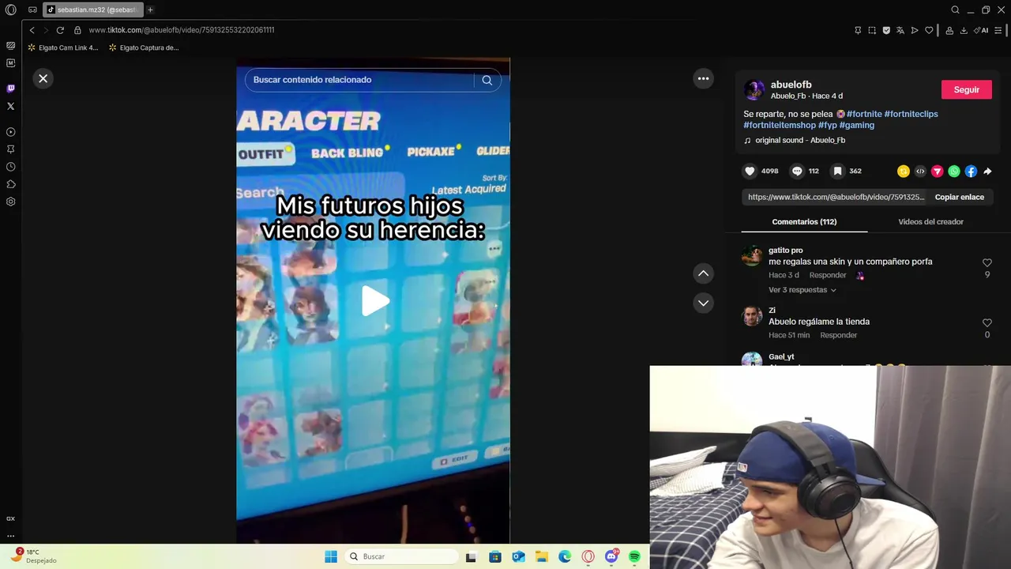Like Zi's comment heart

click(987, 323)
